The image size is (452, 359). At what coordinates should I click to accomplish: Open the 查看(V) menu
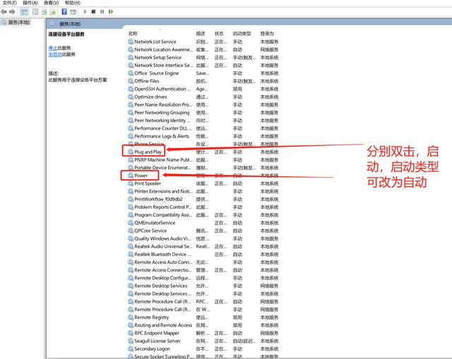[x=51, y=3]
